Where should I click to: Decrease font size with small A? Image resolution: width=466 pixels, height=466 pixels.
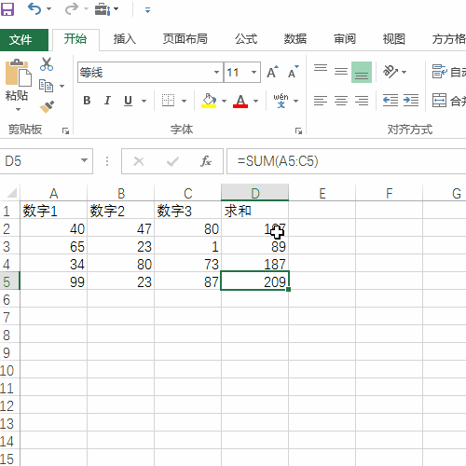(x=293, y=72)
